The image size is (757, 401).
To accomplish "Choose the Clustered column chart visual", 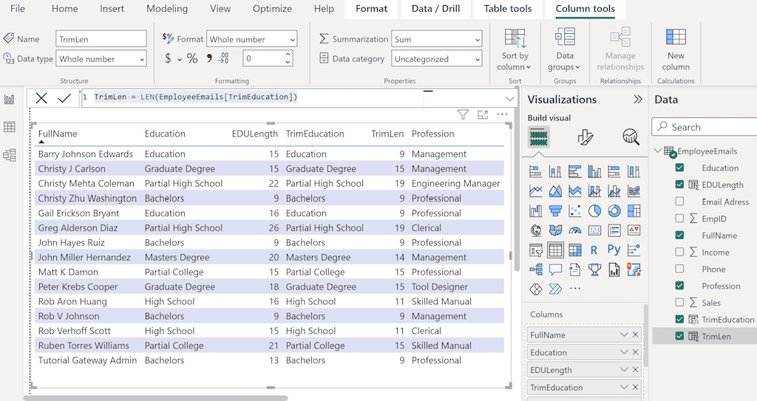I will point(594,171).
